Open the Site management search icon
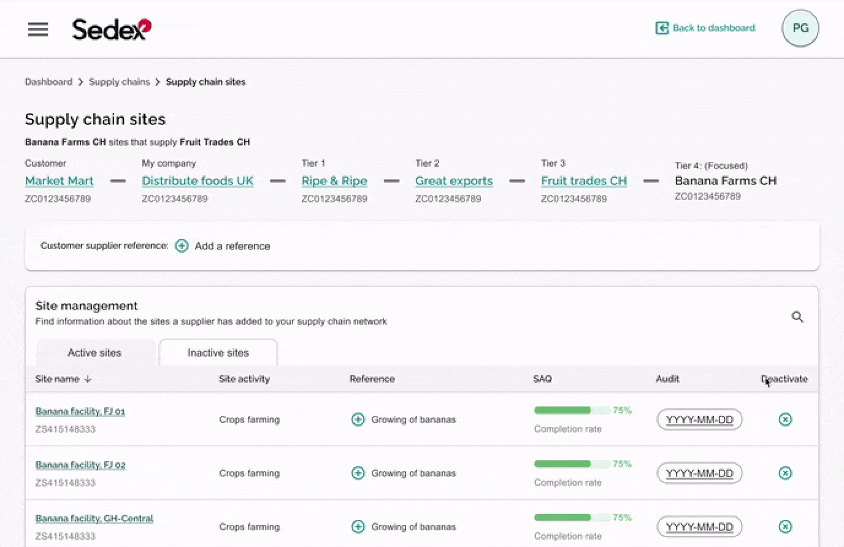The height and width of the screenshot is (547, 844). coord(797,317)
